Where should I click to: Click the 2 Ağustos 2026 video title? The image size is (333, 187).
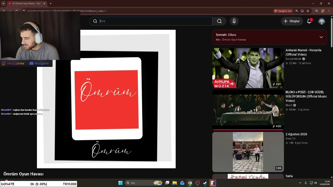point(296,134)
